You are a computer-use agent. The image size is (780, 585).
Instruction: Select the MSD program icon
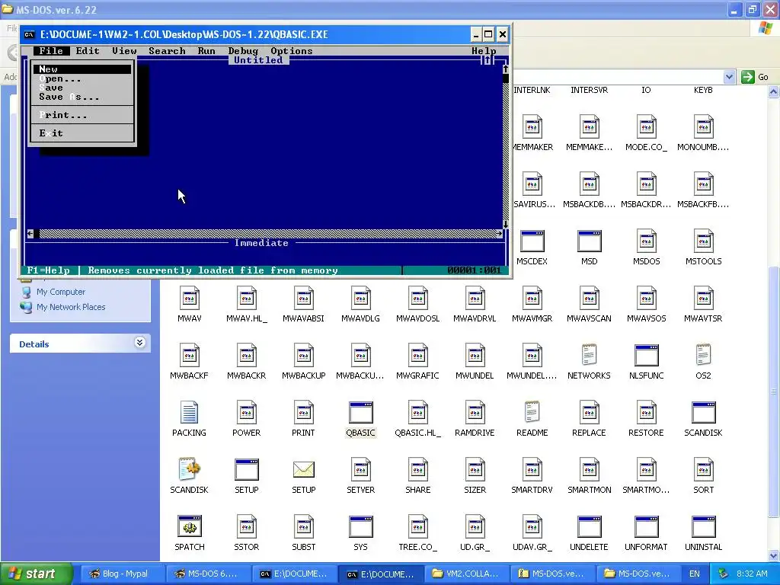[589, 241]
